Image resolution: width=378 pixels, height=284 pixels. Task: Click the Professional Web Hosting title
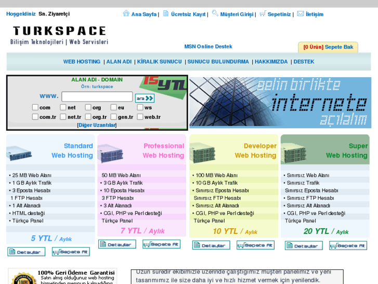[163, 151]
